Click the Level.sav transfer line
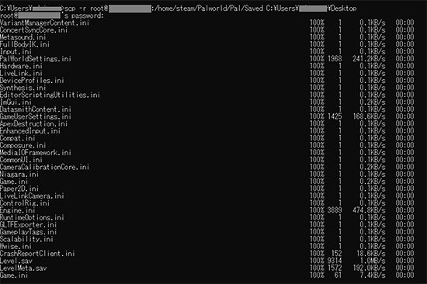This screenshot has height=284, width=427. (x=207, y=261)
